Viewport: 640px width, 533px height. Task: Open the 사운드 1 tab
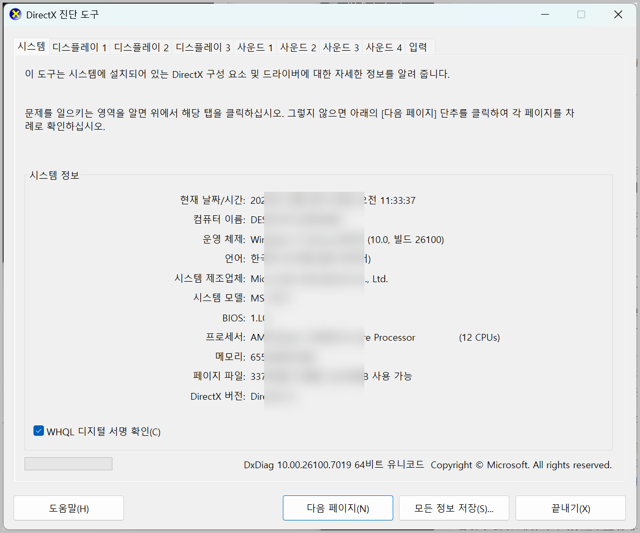pos(255,48)
